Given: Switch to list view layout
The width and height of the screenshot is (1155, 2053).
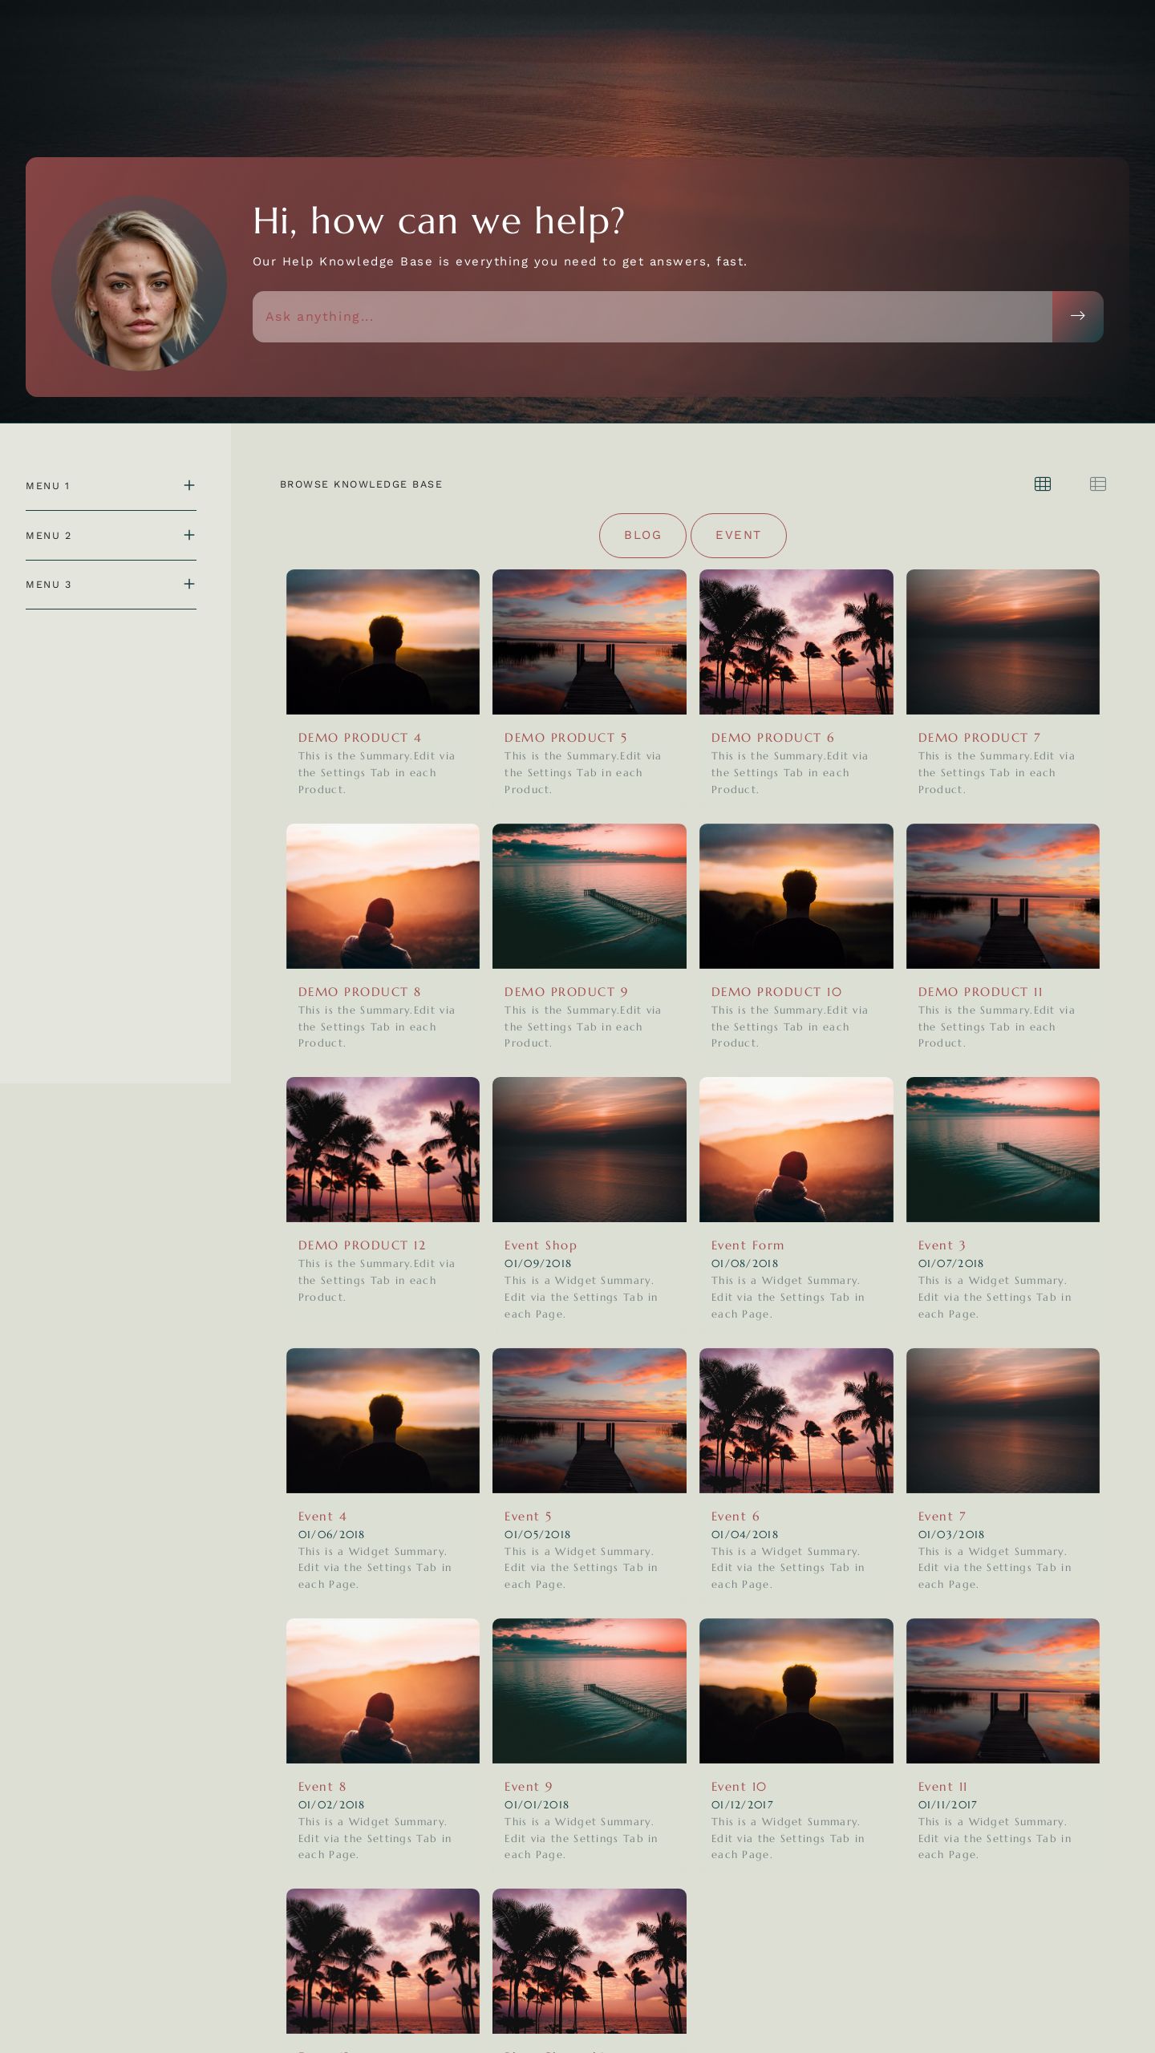Looking at the screenshot, I should point(1097,484).
